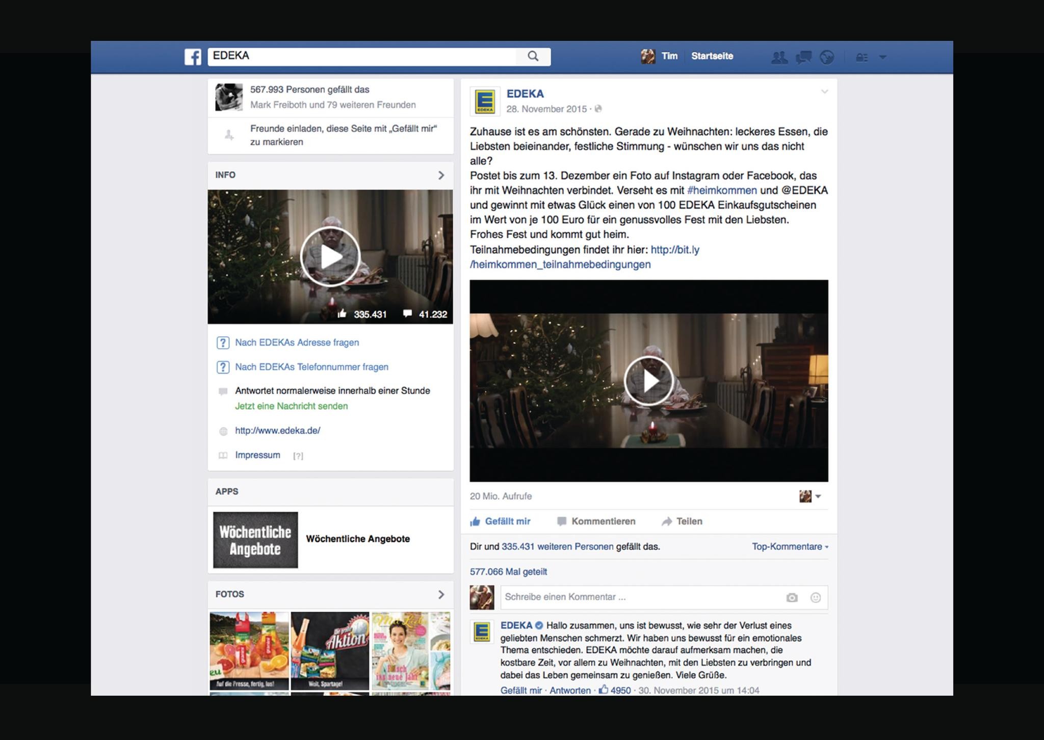Open the privacy shortcuts lock icon
The image size is (1044, 740).
(x=862, y=57)
